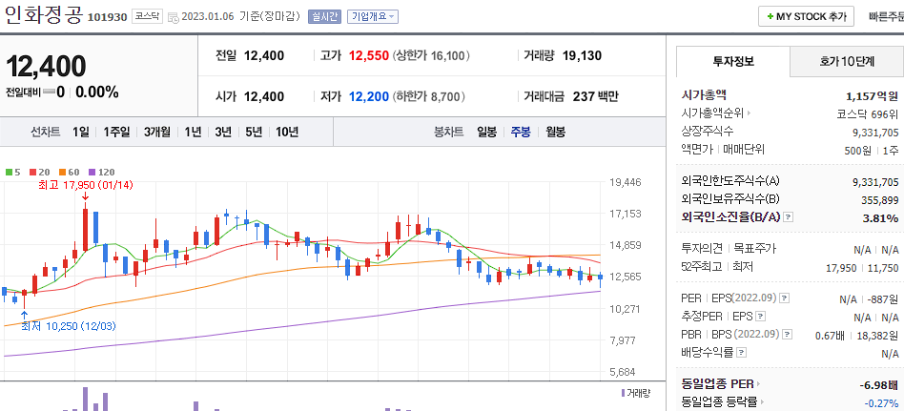
Task: Click the 실시간 real-time badge
Action: pos(324,17)
